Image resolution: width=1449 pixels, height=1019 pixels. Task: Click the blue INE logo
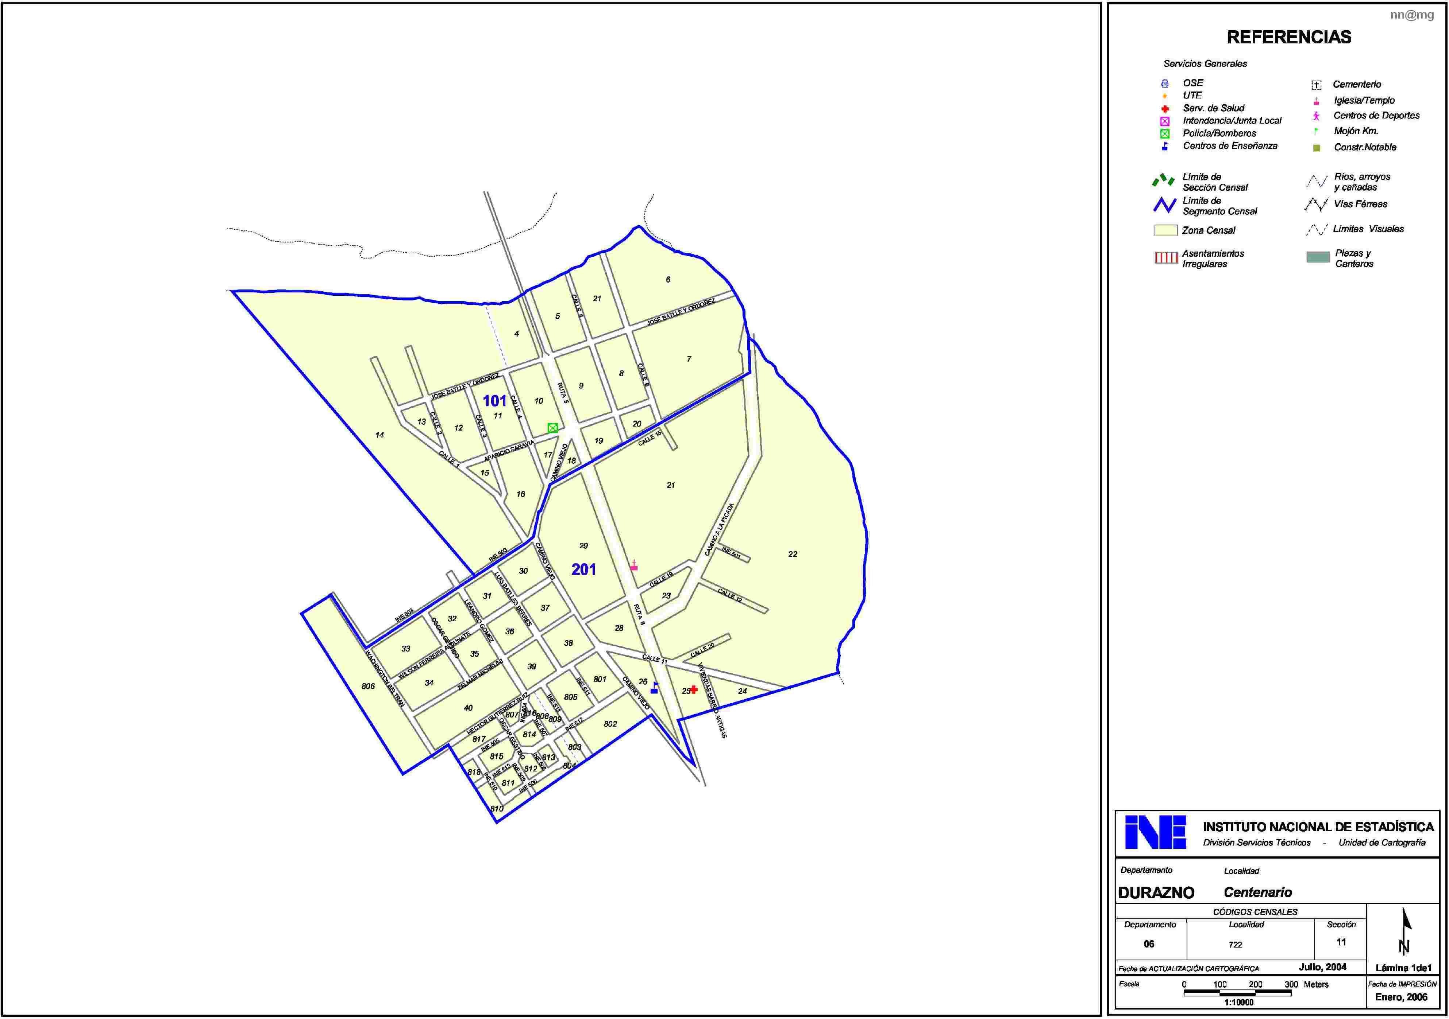[1156, 832]
